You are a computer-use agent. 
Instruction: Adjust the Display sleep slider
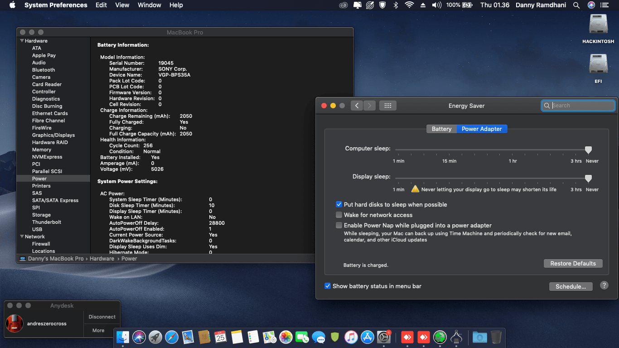(588, 179)
